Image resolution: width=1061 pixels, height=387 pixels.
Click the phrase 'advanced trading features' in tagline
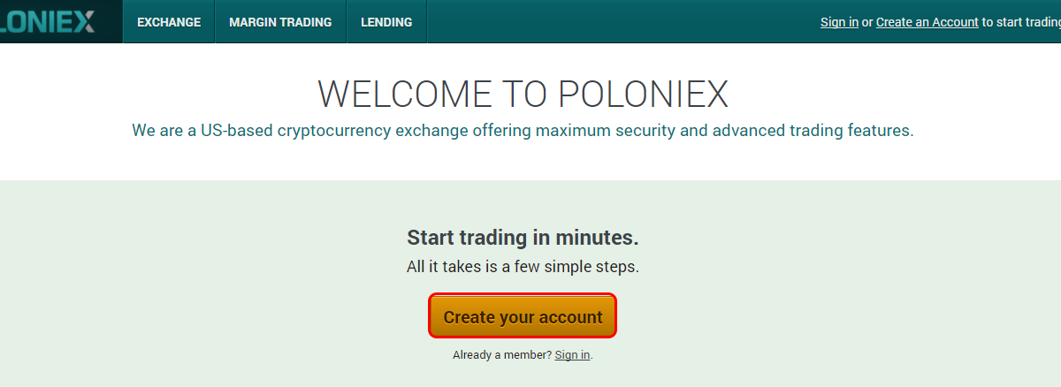tap(813, 131)
